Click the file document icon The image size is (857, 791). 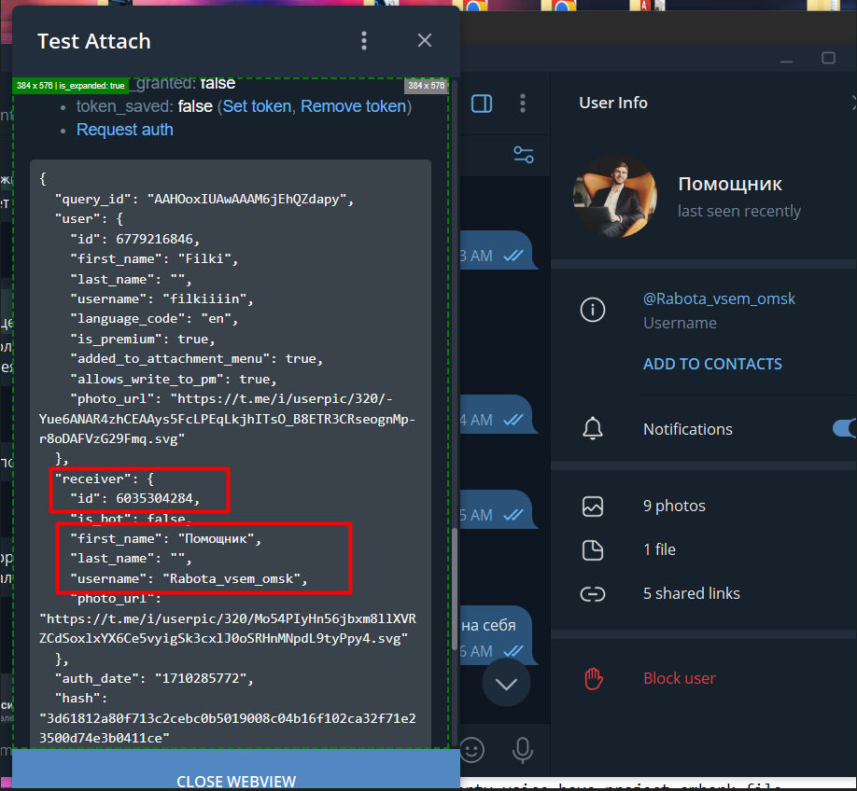(593, 549)
